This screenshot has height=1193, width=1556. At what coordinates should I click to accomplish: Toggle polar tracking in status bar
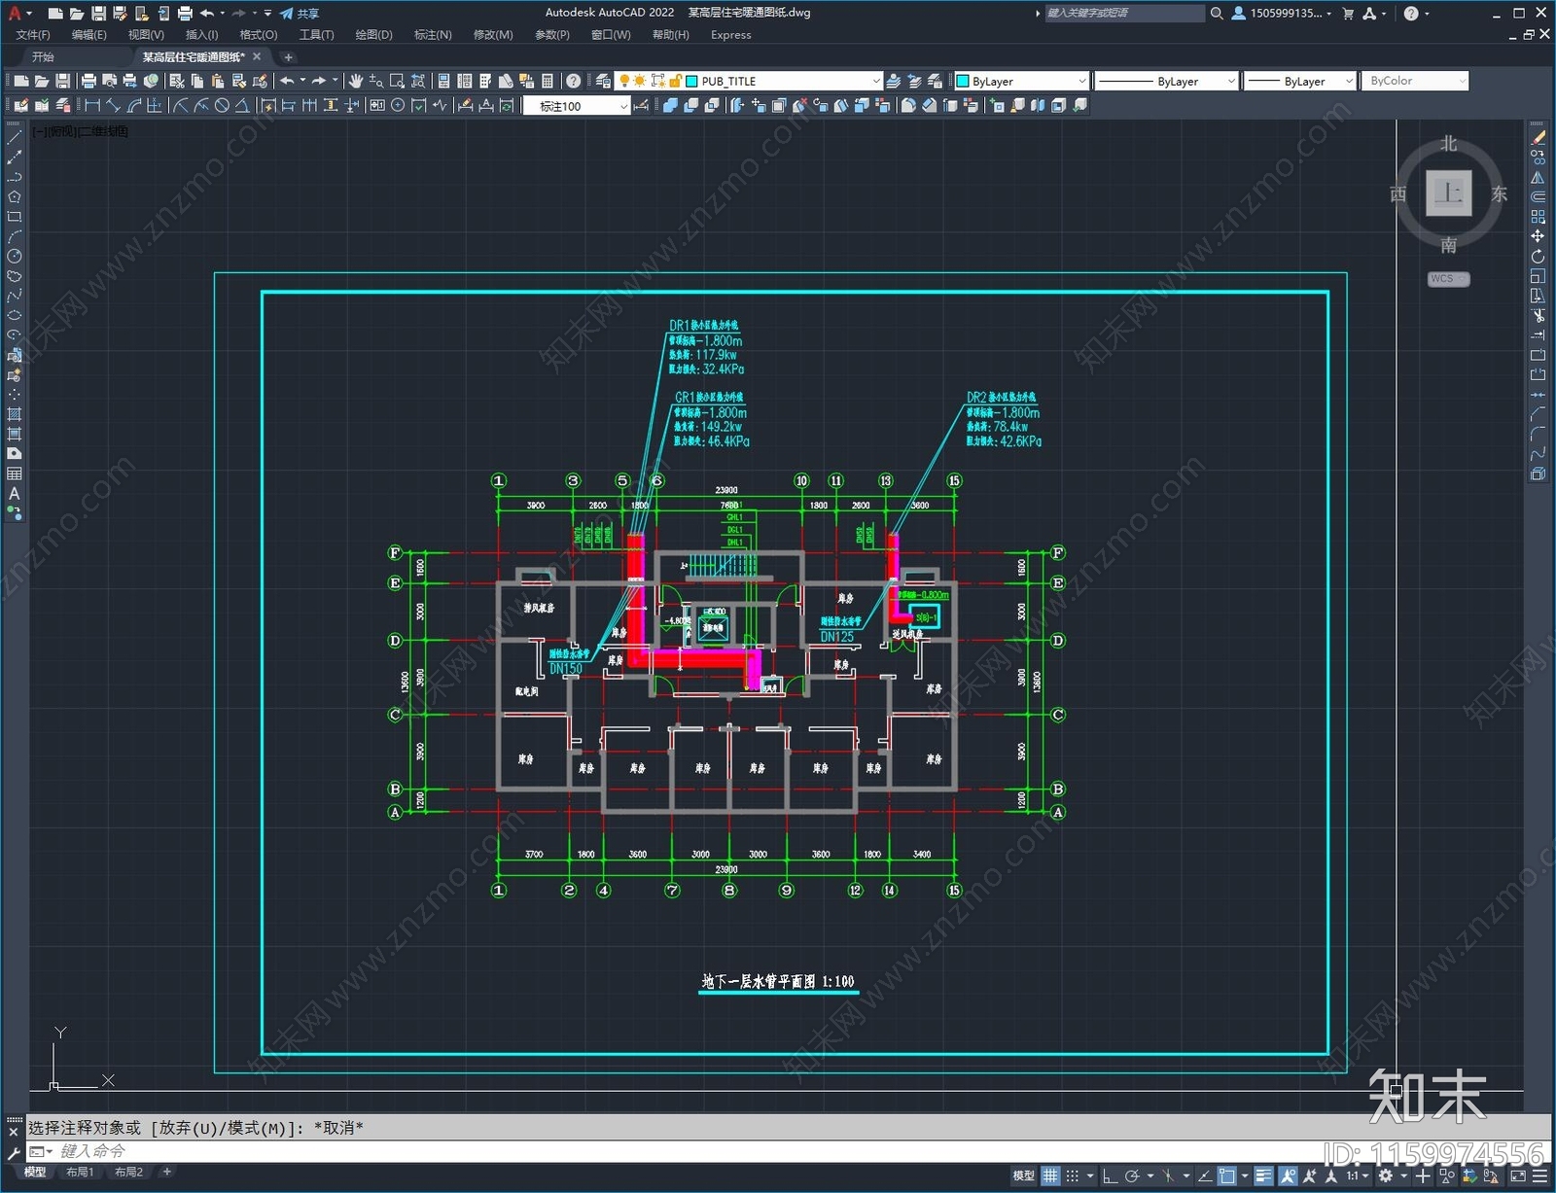tap(1132, 1176)
